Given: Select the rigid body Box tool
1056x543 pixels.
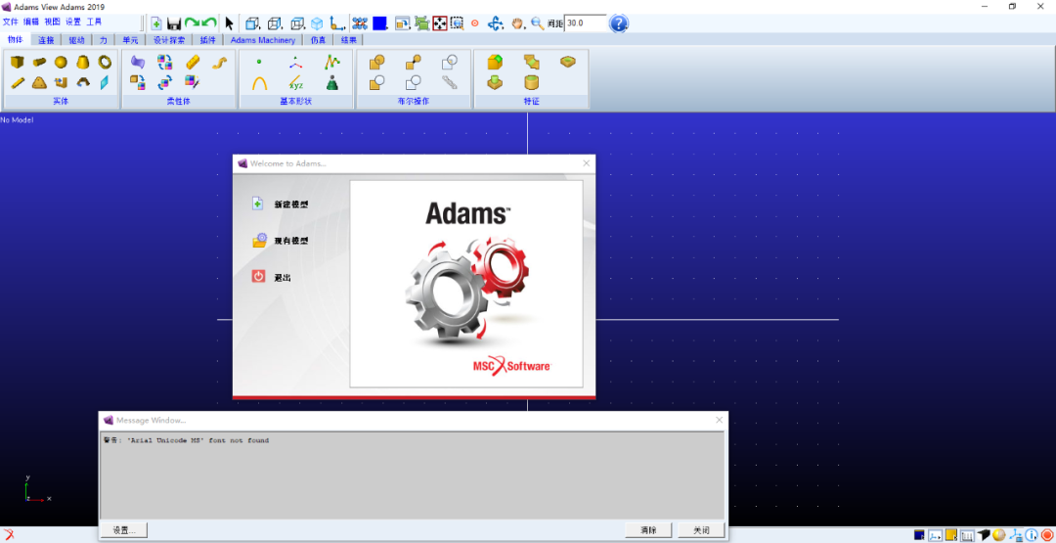Looking at the screenshot, I should 17,62.
